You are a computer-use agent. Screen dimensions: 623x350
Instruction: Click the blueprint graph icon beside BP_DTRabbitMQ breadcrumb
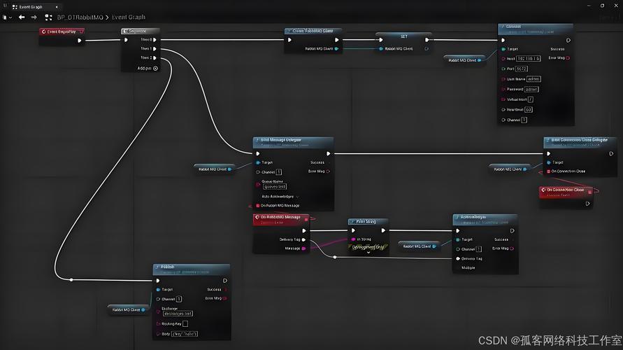click(48, 17)
